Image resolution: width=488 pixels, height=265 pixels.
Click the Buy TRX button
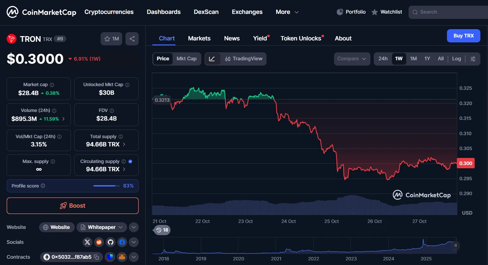pyautogui.click(x=464, y=36)
